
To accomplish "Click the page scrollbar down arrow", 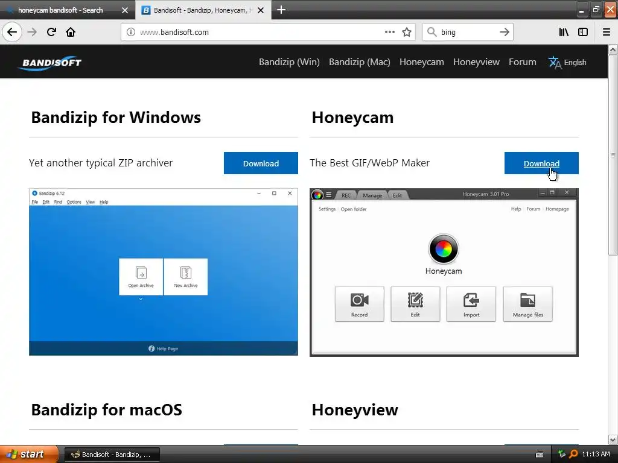I will point(613,439).
